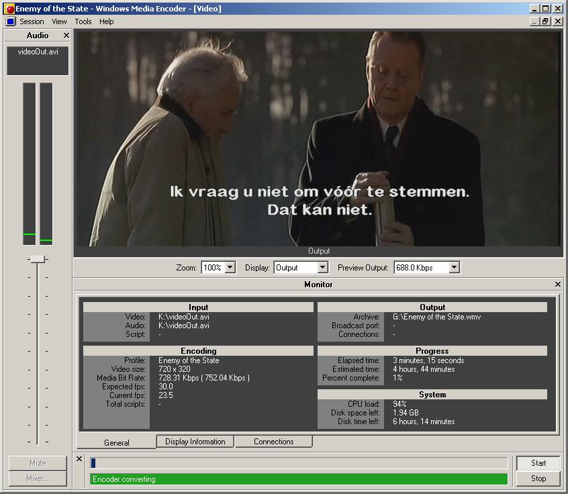
Task: Click the left audio level meter
Action: (x=30, y=164)
